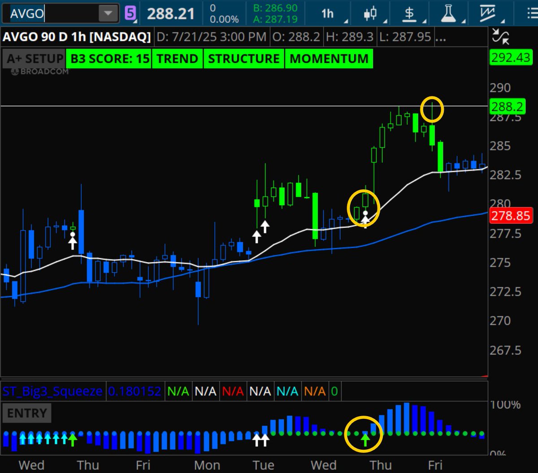Viewport: 538px width, 473px height.
Task: Open the dollar sign trade menu
Action: (409, 13)
